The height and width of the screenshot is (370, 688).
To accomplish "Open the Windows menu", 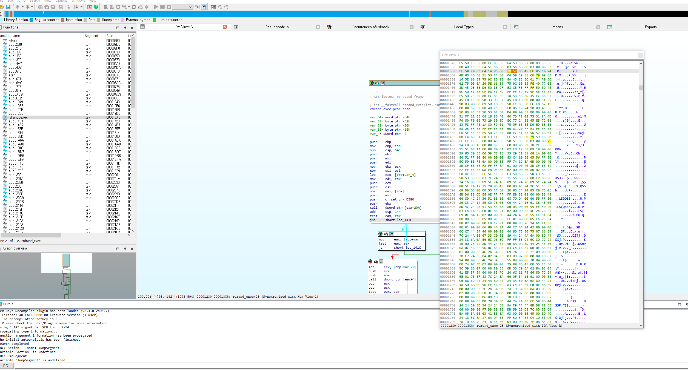I will [x=78, y=1].
